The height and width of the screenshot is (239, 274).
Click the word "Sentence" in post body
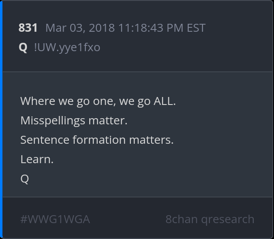tap(45, 140)
